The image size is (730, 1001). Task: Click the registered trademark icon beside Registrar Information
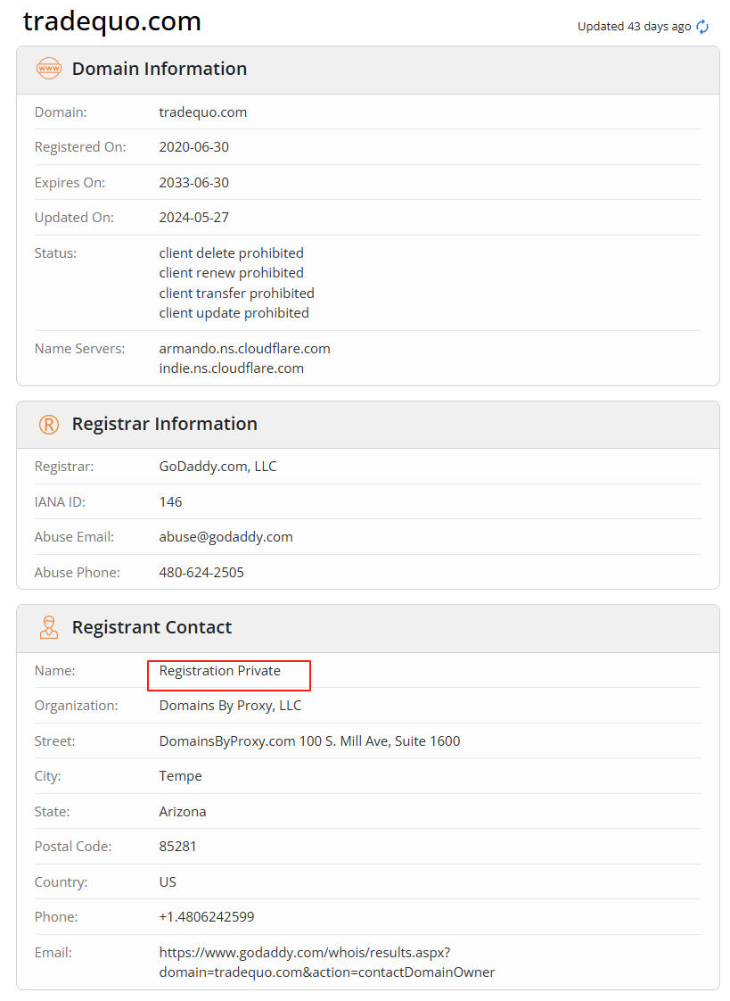(x=48, y=425)
